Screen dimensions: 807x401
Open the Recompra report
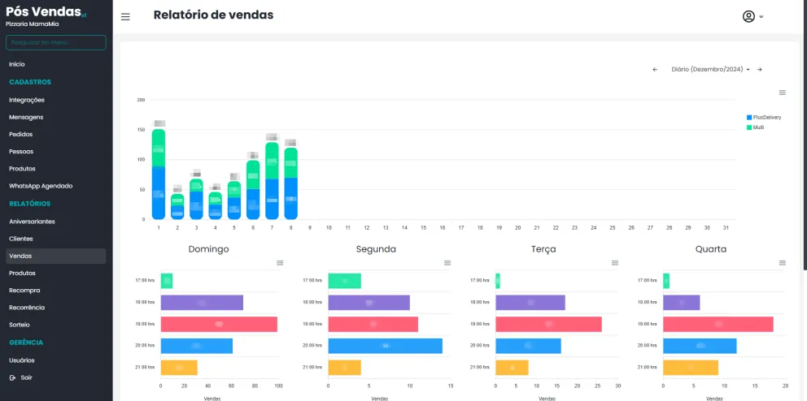[x=24, y=290]
